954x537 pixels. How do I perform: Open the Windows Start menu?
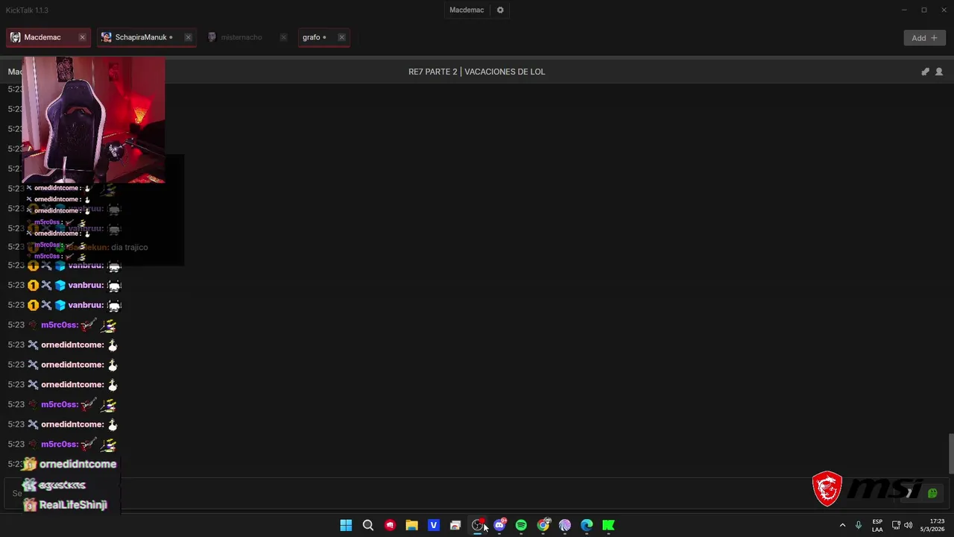coord(346,525)
